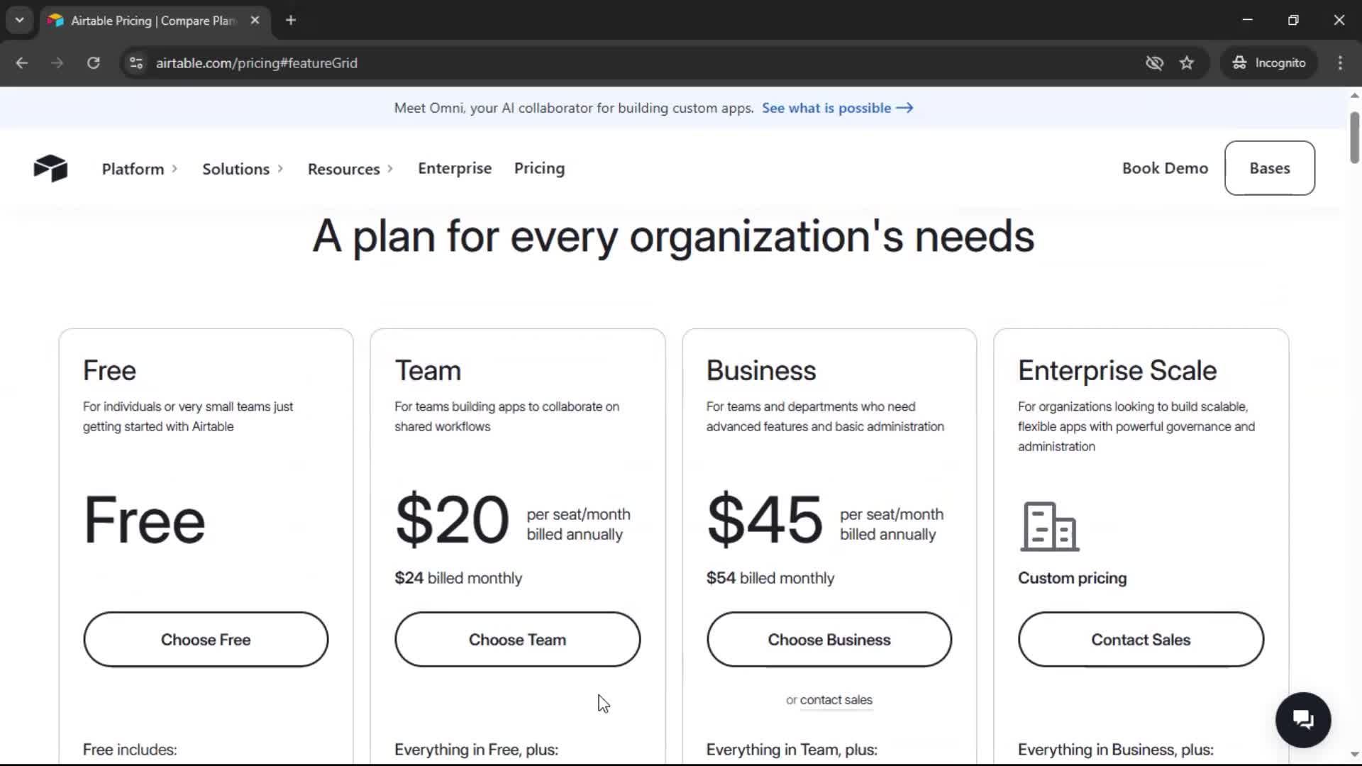Image resolution: width=1362 pixels, height=766 pixels.
Task: Click the Choose Team button
Action: tap(517, 639)
